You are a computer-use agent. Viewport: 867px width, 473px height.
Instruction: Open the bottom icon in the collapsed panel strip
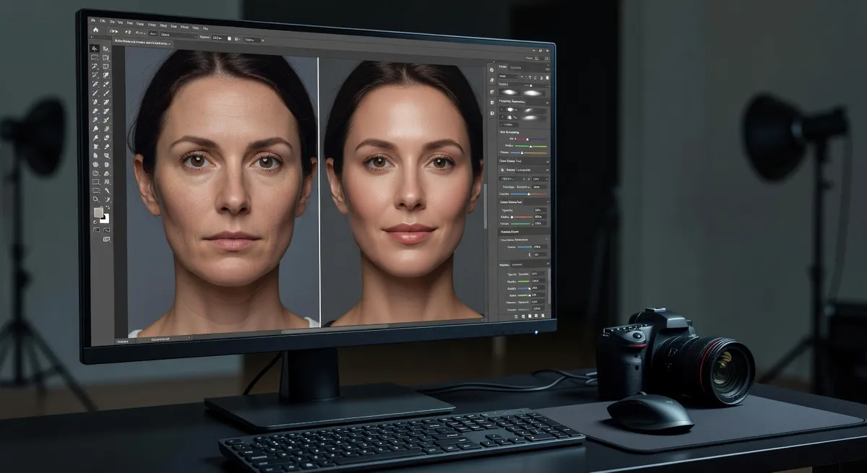(492, 113)
